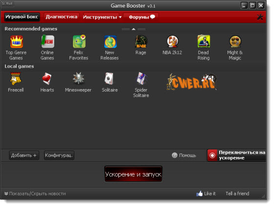
Task: Select the Freecell king icon
Action: click(x=16, y=79)
